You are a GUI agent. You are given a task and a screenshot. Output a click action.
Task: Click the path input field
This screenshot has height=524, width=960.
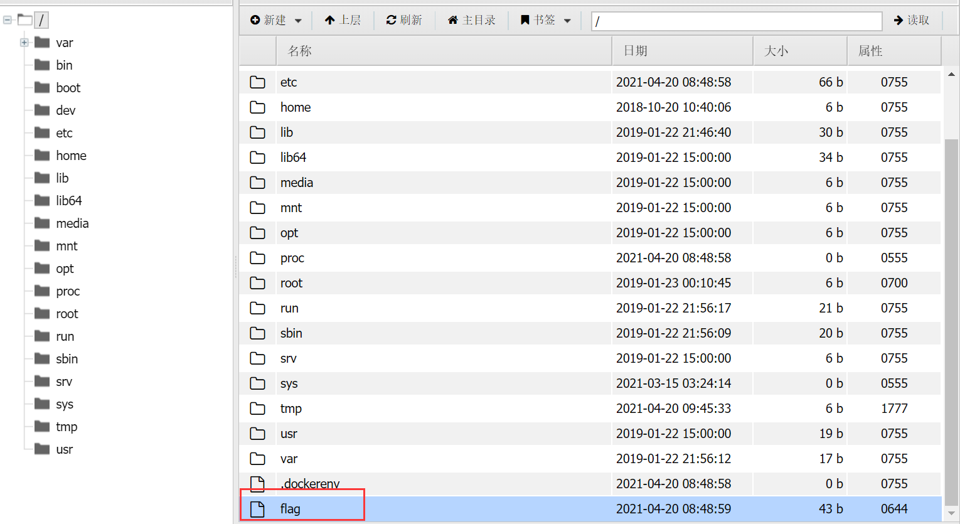pyautogui.click(x=737, y=21)
